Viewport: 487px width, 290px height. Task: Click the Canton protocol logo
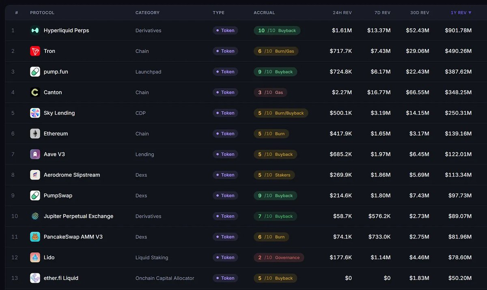[35, 92]
